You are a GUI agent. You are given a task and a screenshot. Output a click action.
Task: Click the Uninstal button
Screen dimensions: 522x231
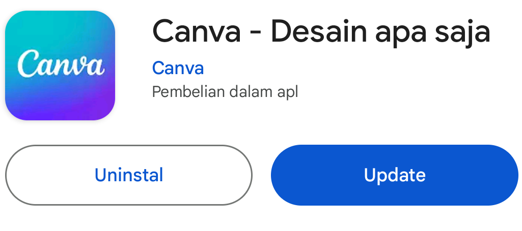pyautogui.click(x=129, y=175)
